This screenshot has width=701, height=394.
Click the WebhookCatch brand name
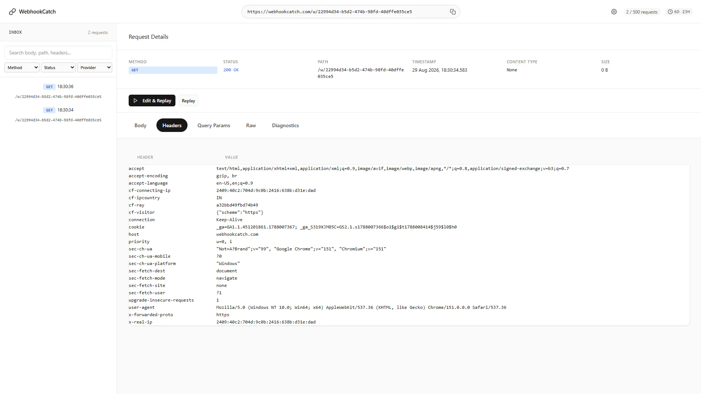pos(37,12)
